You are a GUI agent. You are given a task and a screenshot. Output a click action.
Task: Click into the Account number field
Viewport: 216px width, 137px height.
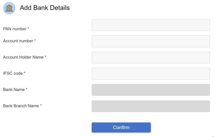pyautogui.click(x=151, y=41)
